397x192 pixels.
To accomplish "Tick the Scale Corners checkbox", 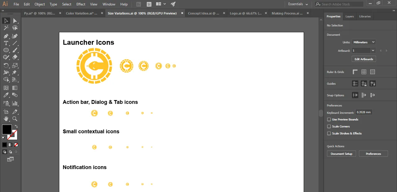I will click(x=329, y=126).
